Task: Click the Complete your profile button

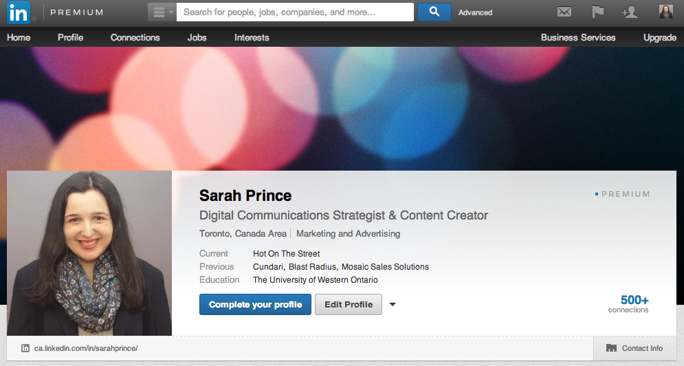Action: coord(255,304)
